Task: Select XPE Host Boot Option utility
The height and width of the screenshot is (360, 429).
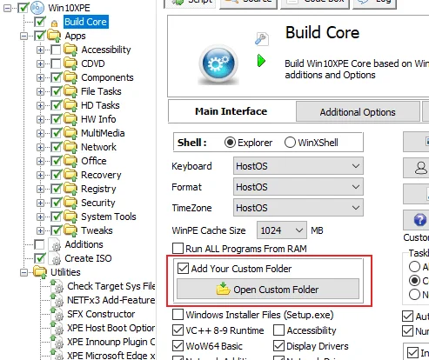Action: [x=111, y=328]
